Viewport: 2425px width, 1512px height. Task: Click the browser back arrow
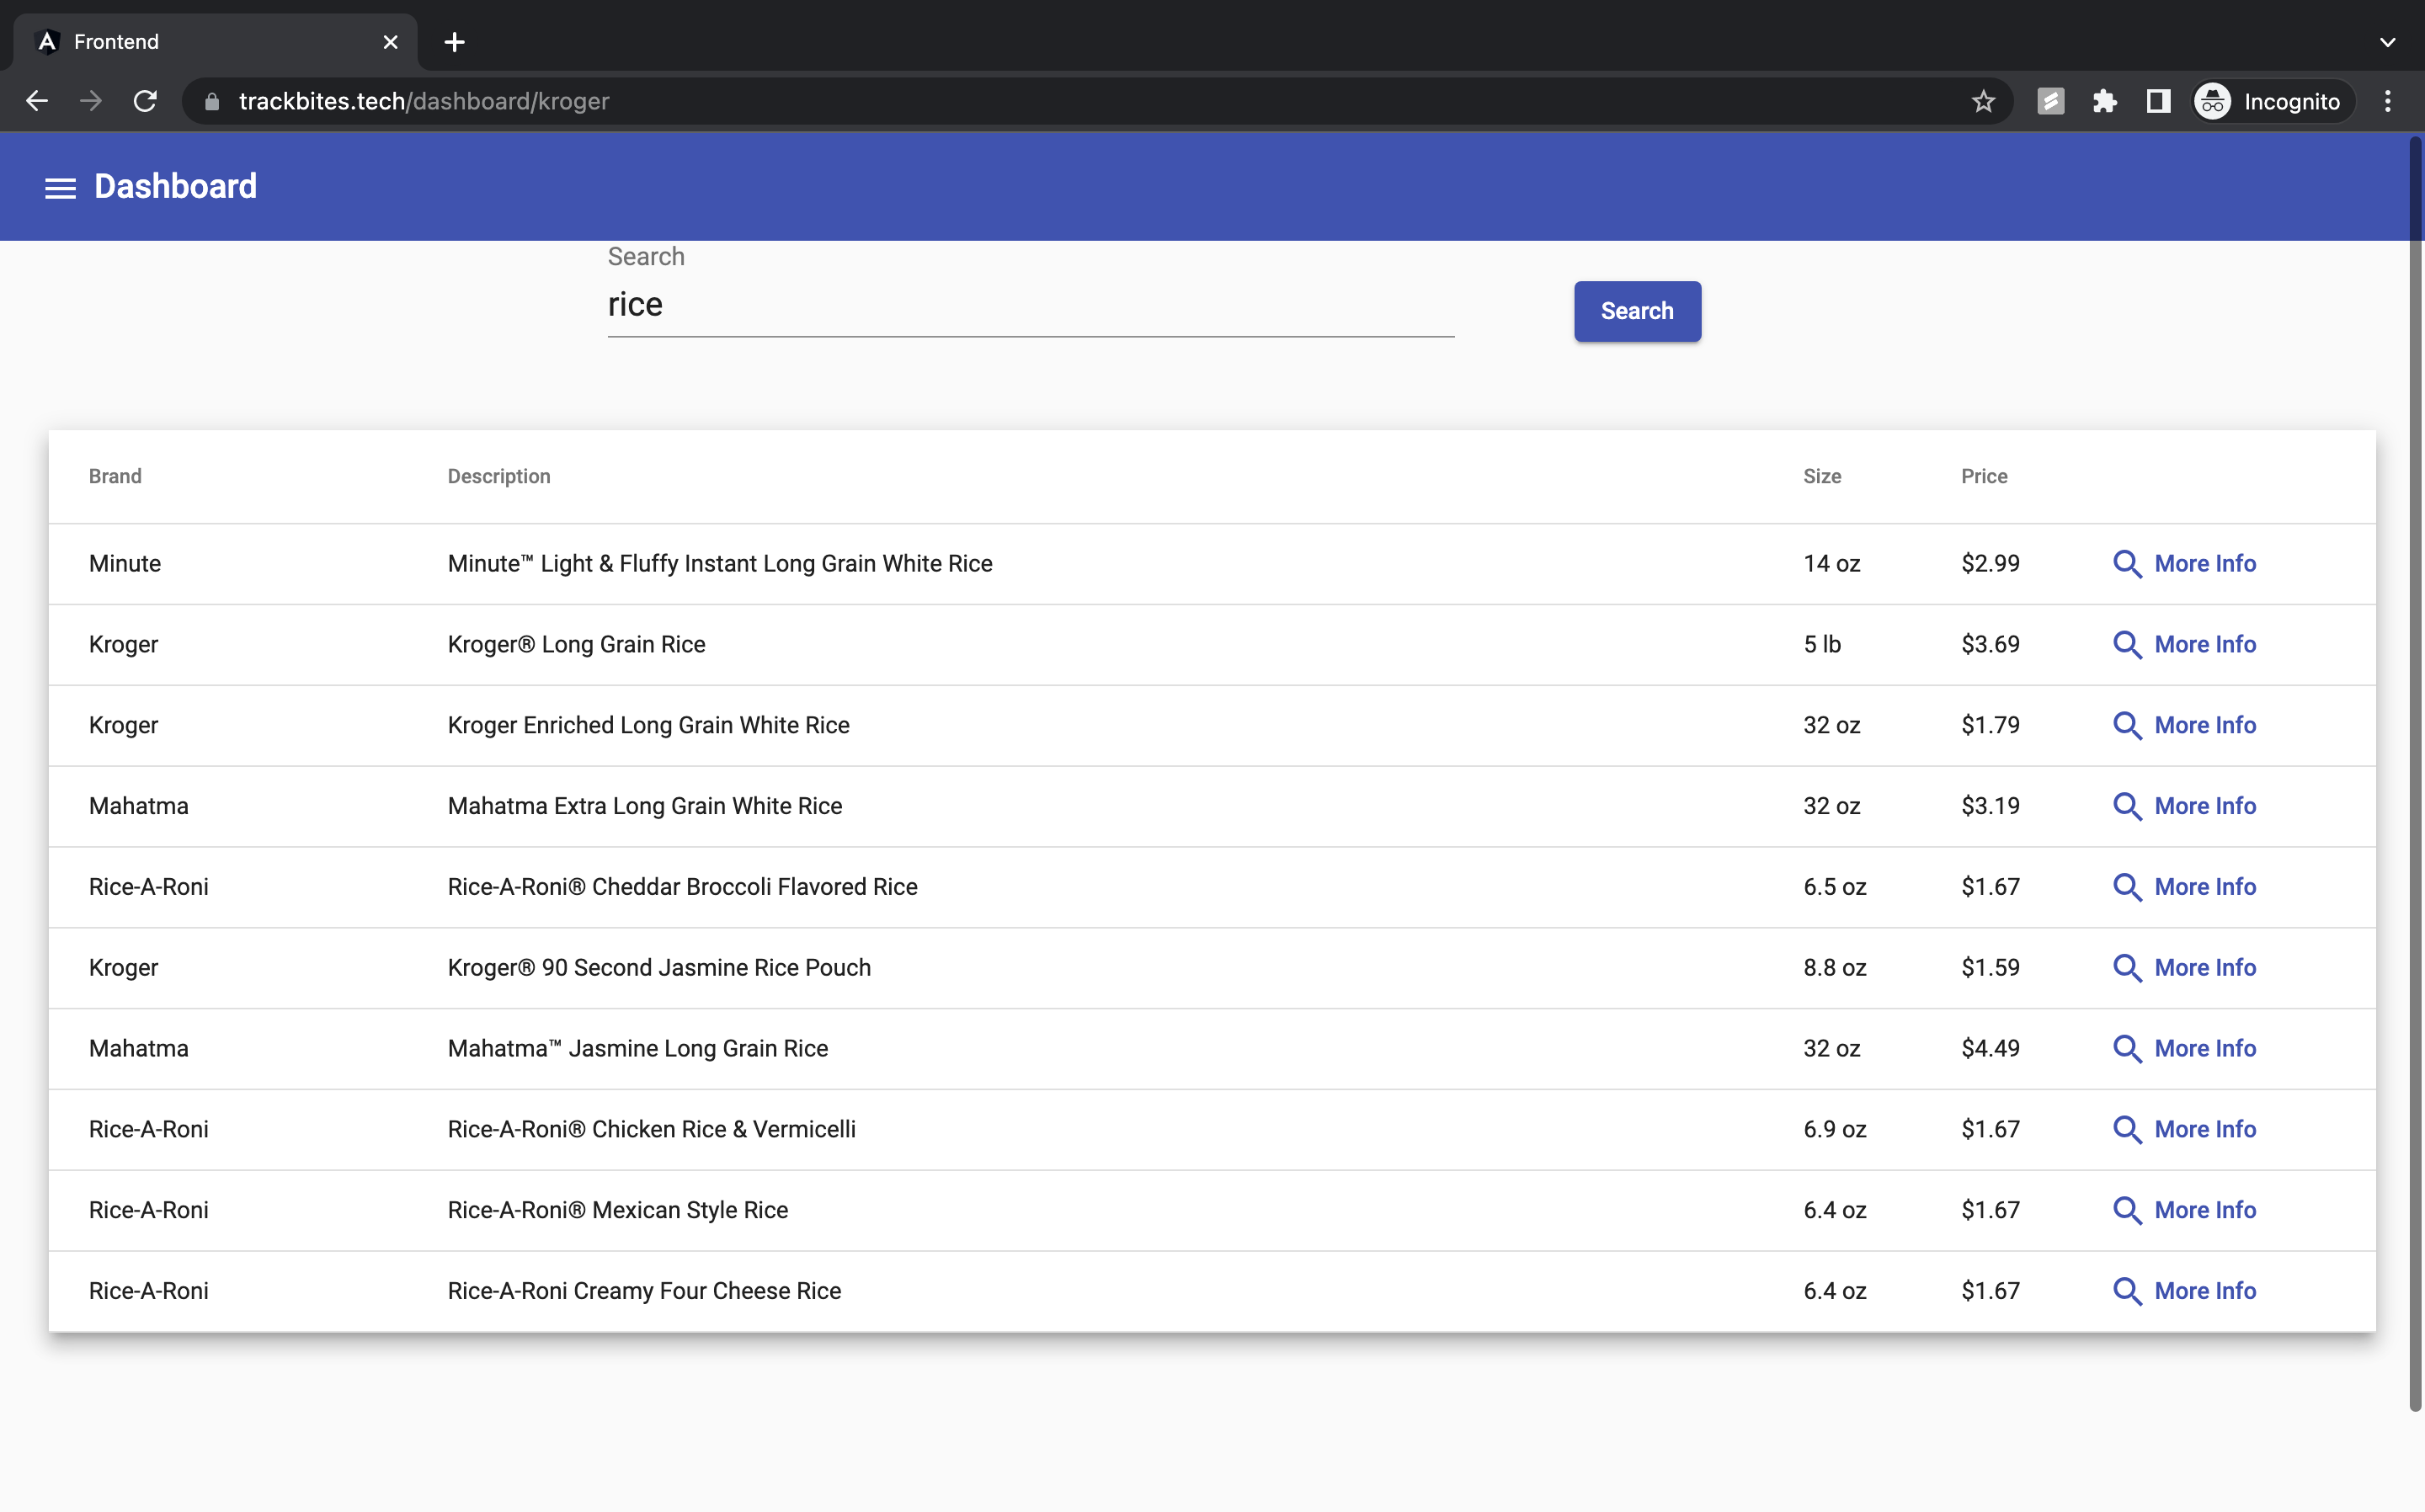[x=37, y=101]
